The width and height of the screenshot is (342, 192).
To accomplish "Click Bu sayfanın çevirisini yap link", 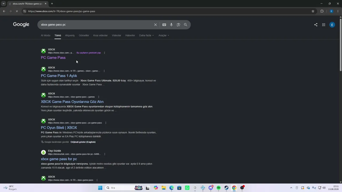I will (x=89, y=53).
